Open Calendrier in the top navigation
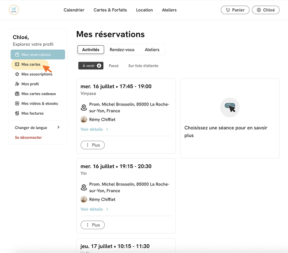 point(74,10)
